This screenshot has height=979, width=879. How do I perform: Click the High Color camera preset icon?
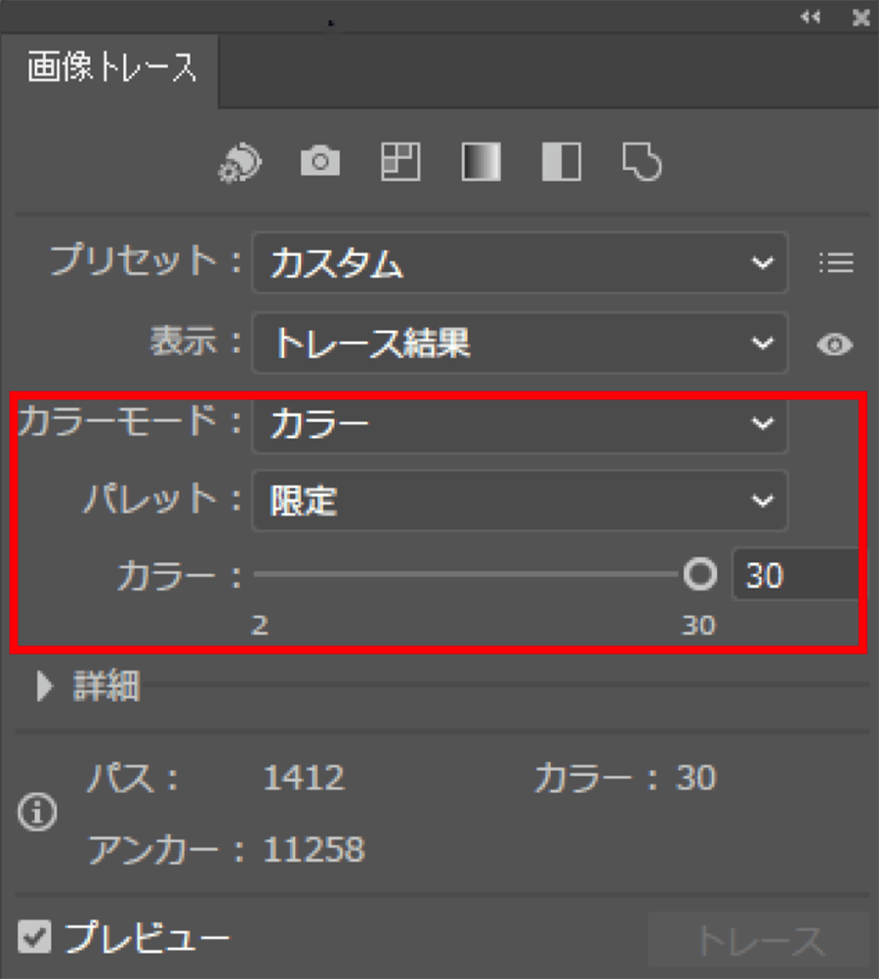point(320,162)
